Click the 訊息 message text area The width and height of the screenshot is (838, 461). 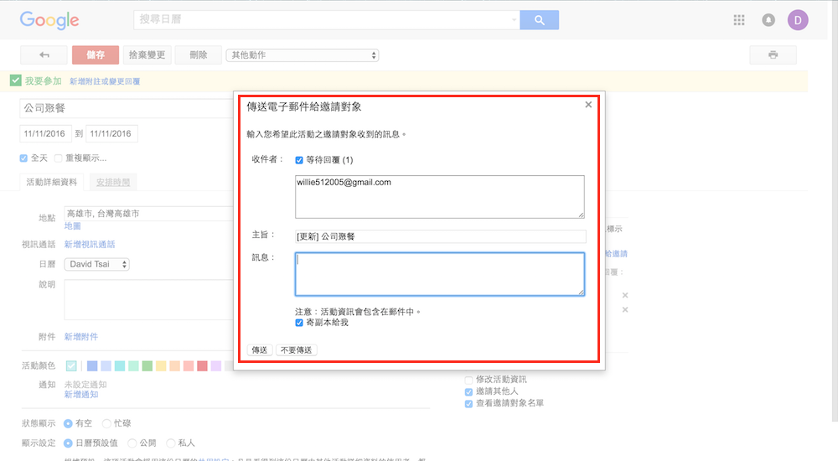pos(439,274)
